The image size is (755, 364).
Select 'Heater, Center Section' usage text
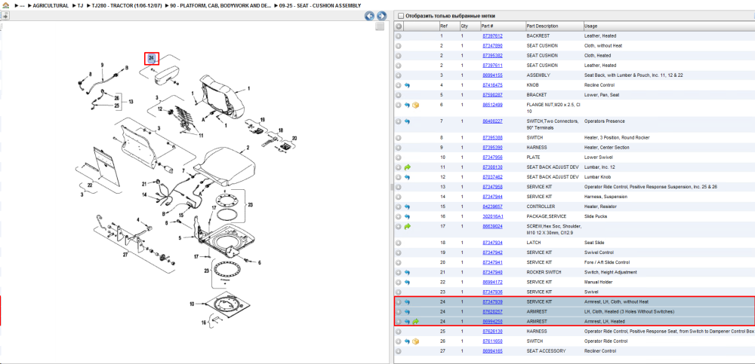[x=607, y=148]
